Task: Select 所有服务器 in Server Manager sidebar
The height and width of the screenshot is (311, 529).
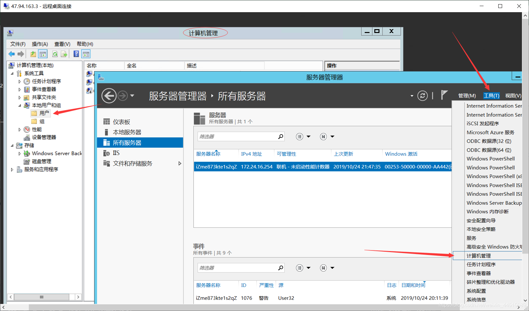Action: (x=140, y=143)
